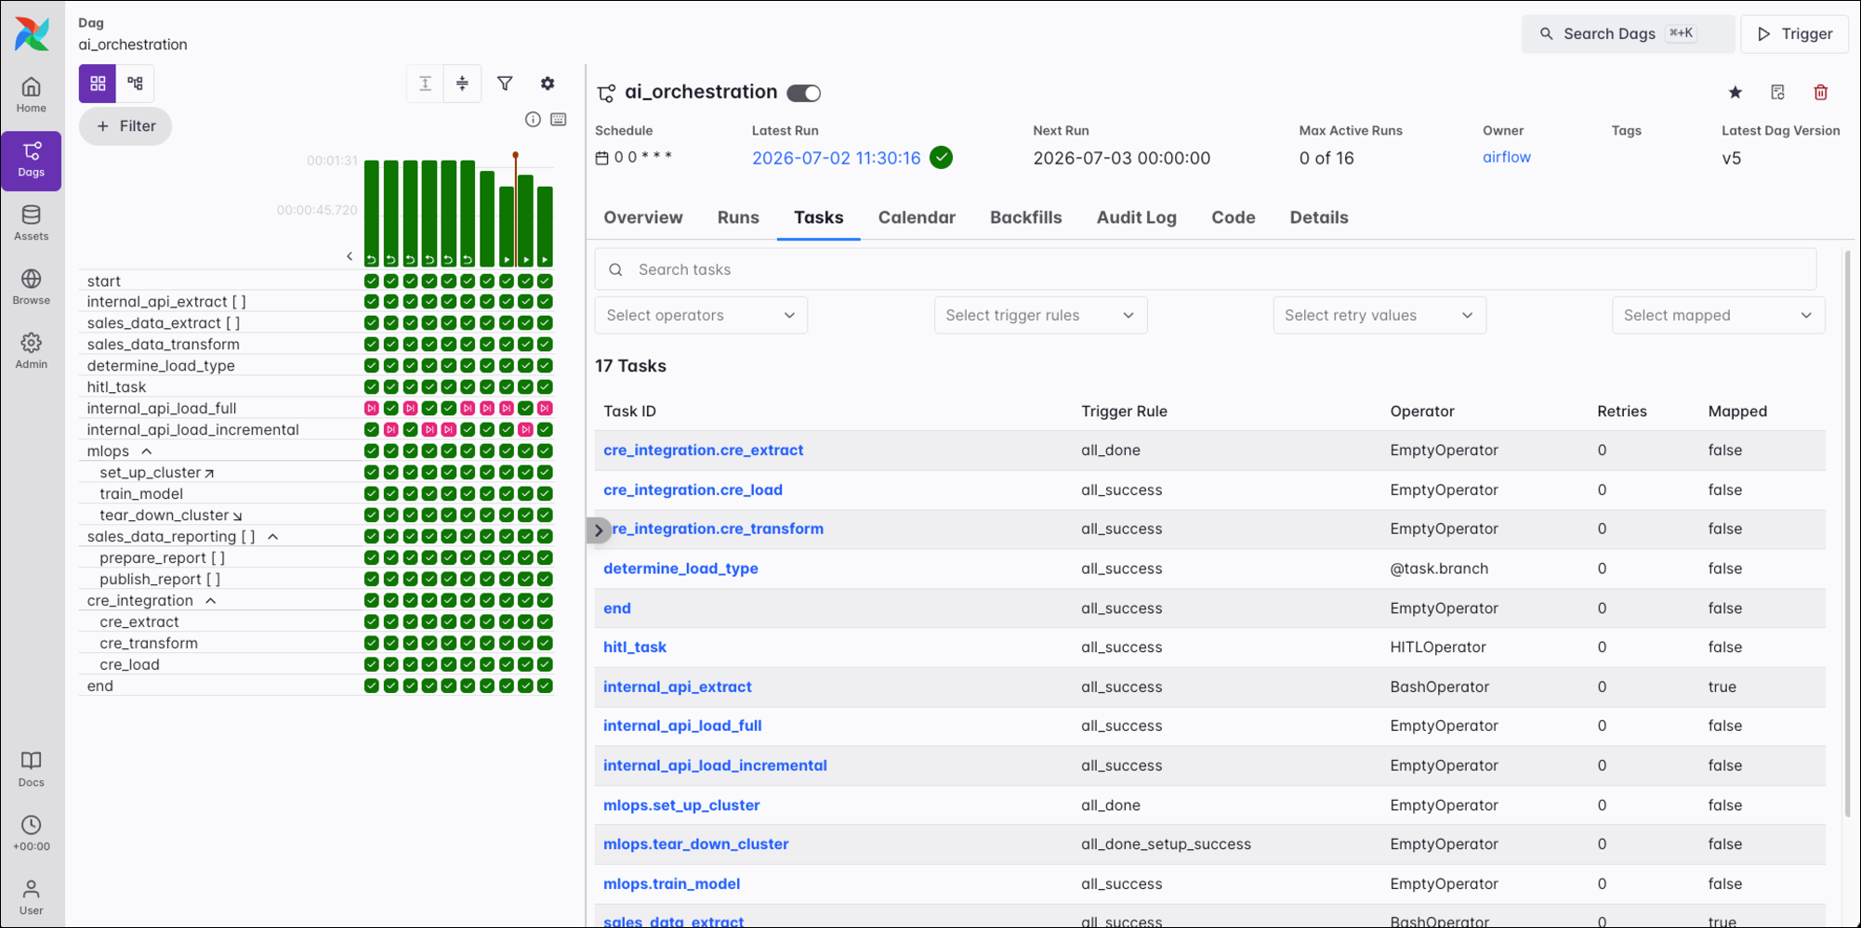Open owner airflow link
Image resolution: width=1861 pixels, height=928 pixels.
click(x=1507, y=157)
